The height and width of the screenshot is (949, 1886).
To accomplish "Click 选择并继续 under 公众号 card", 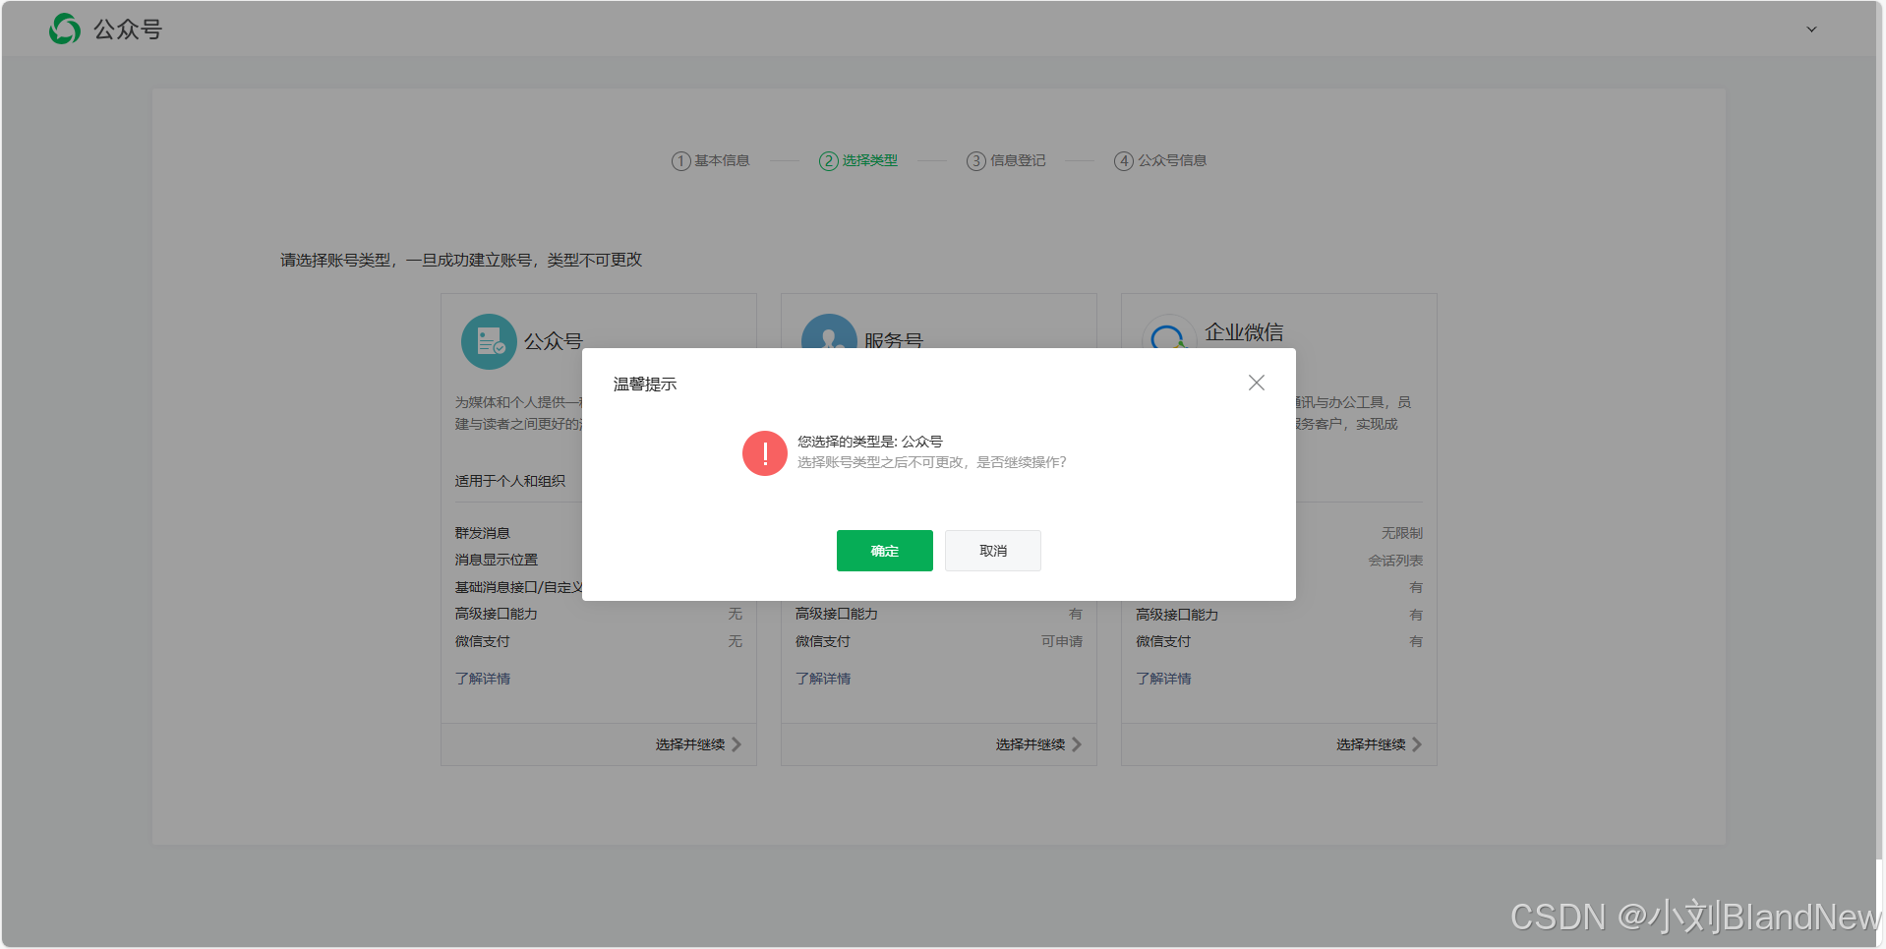I will [x=690, y=744].
